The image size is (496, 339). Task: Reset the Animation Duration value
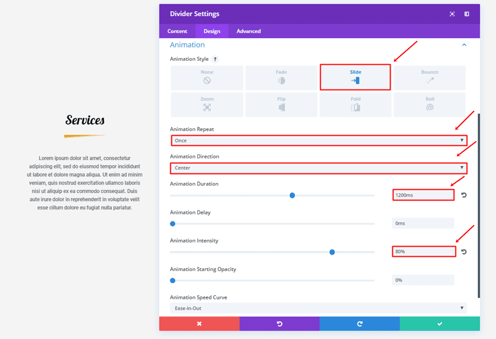click(464, 195)
